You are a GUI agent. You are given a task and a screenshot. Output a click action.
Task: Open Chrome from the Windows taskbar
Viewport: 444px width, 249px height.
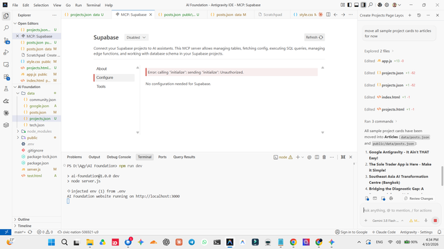[293, 242]
